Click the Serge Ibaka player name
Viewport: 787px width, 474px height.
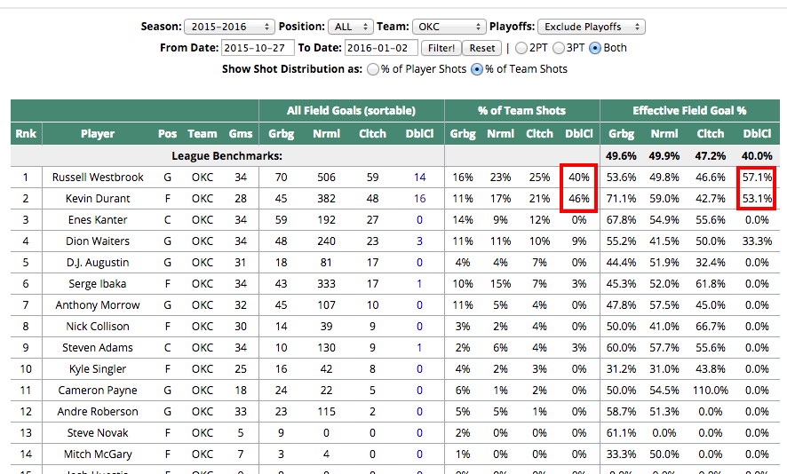[98, 284]
